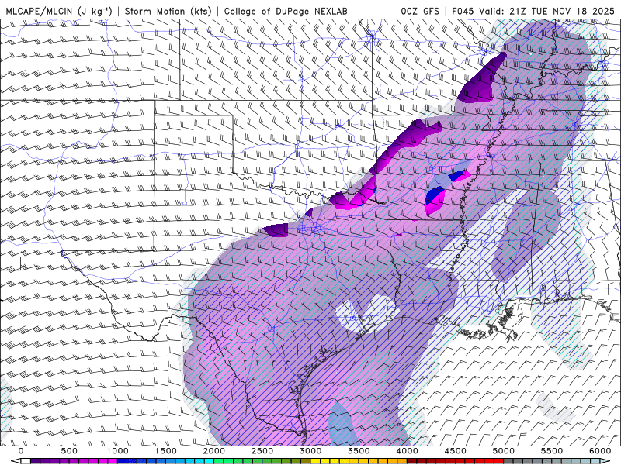This screenshot has width=621, height=465.
Task: Click the 5500 label on the color scale
Action: pyautogui.click(x=552, y=451)
